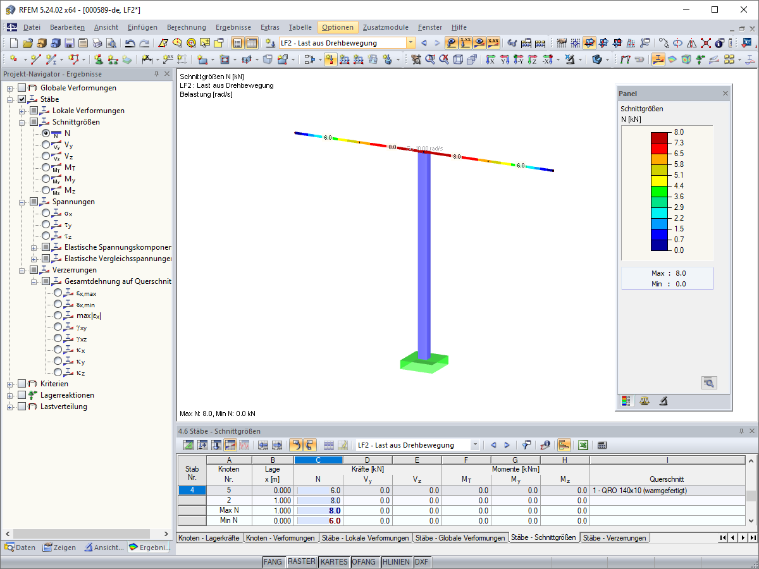Expand the Lokale Verformungen node
The height and width of the screenshot is (569, 759).
[x=22, y=111]
